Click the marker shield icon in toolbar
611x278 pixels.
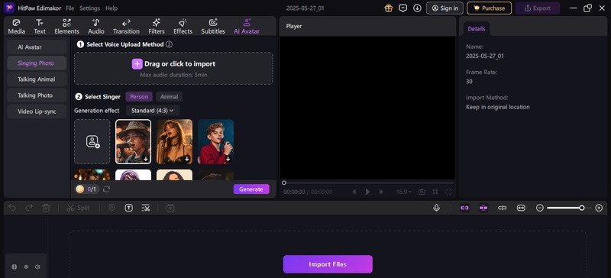[x=112, y=208]
